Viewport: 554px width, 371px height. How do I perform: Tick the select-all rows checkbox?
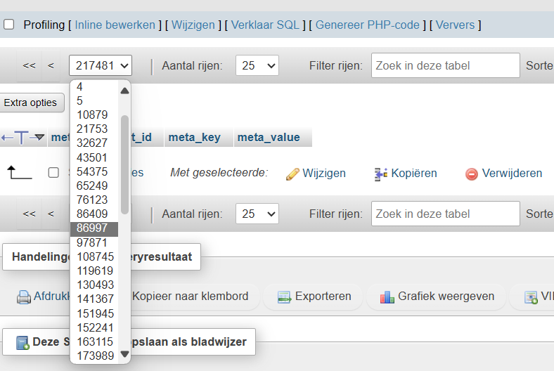tap(53, 173)
